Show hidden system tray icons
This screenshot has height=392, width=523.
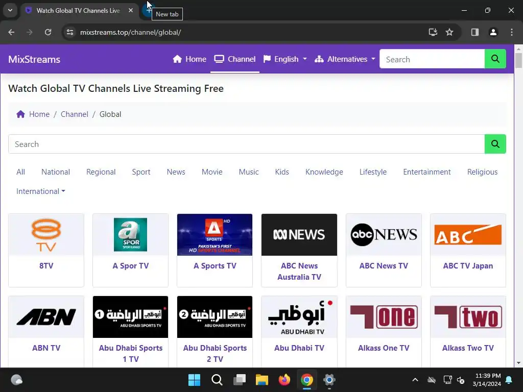(x=415, y=380)
